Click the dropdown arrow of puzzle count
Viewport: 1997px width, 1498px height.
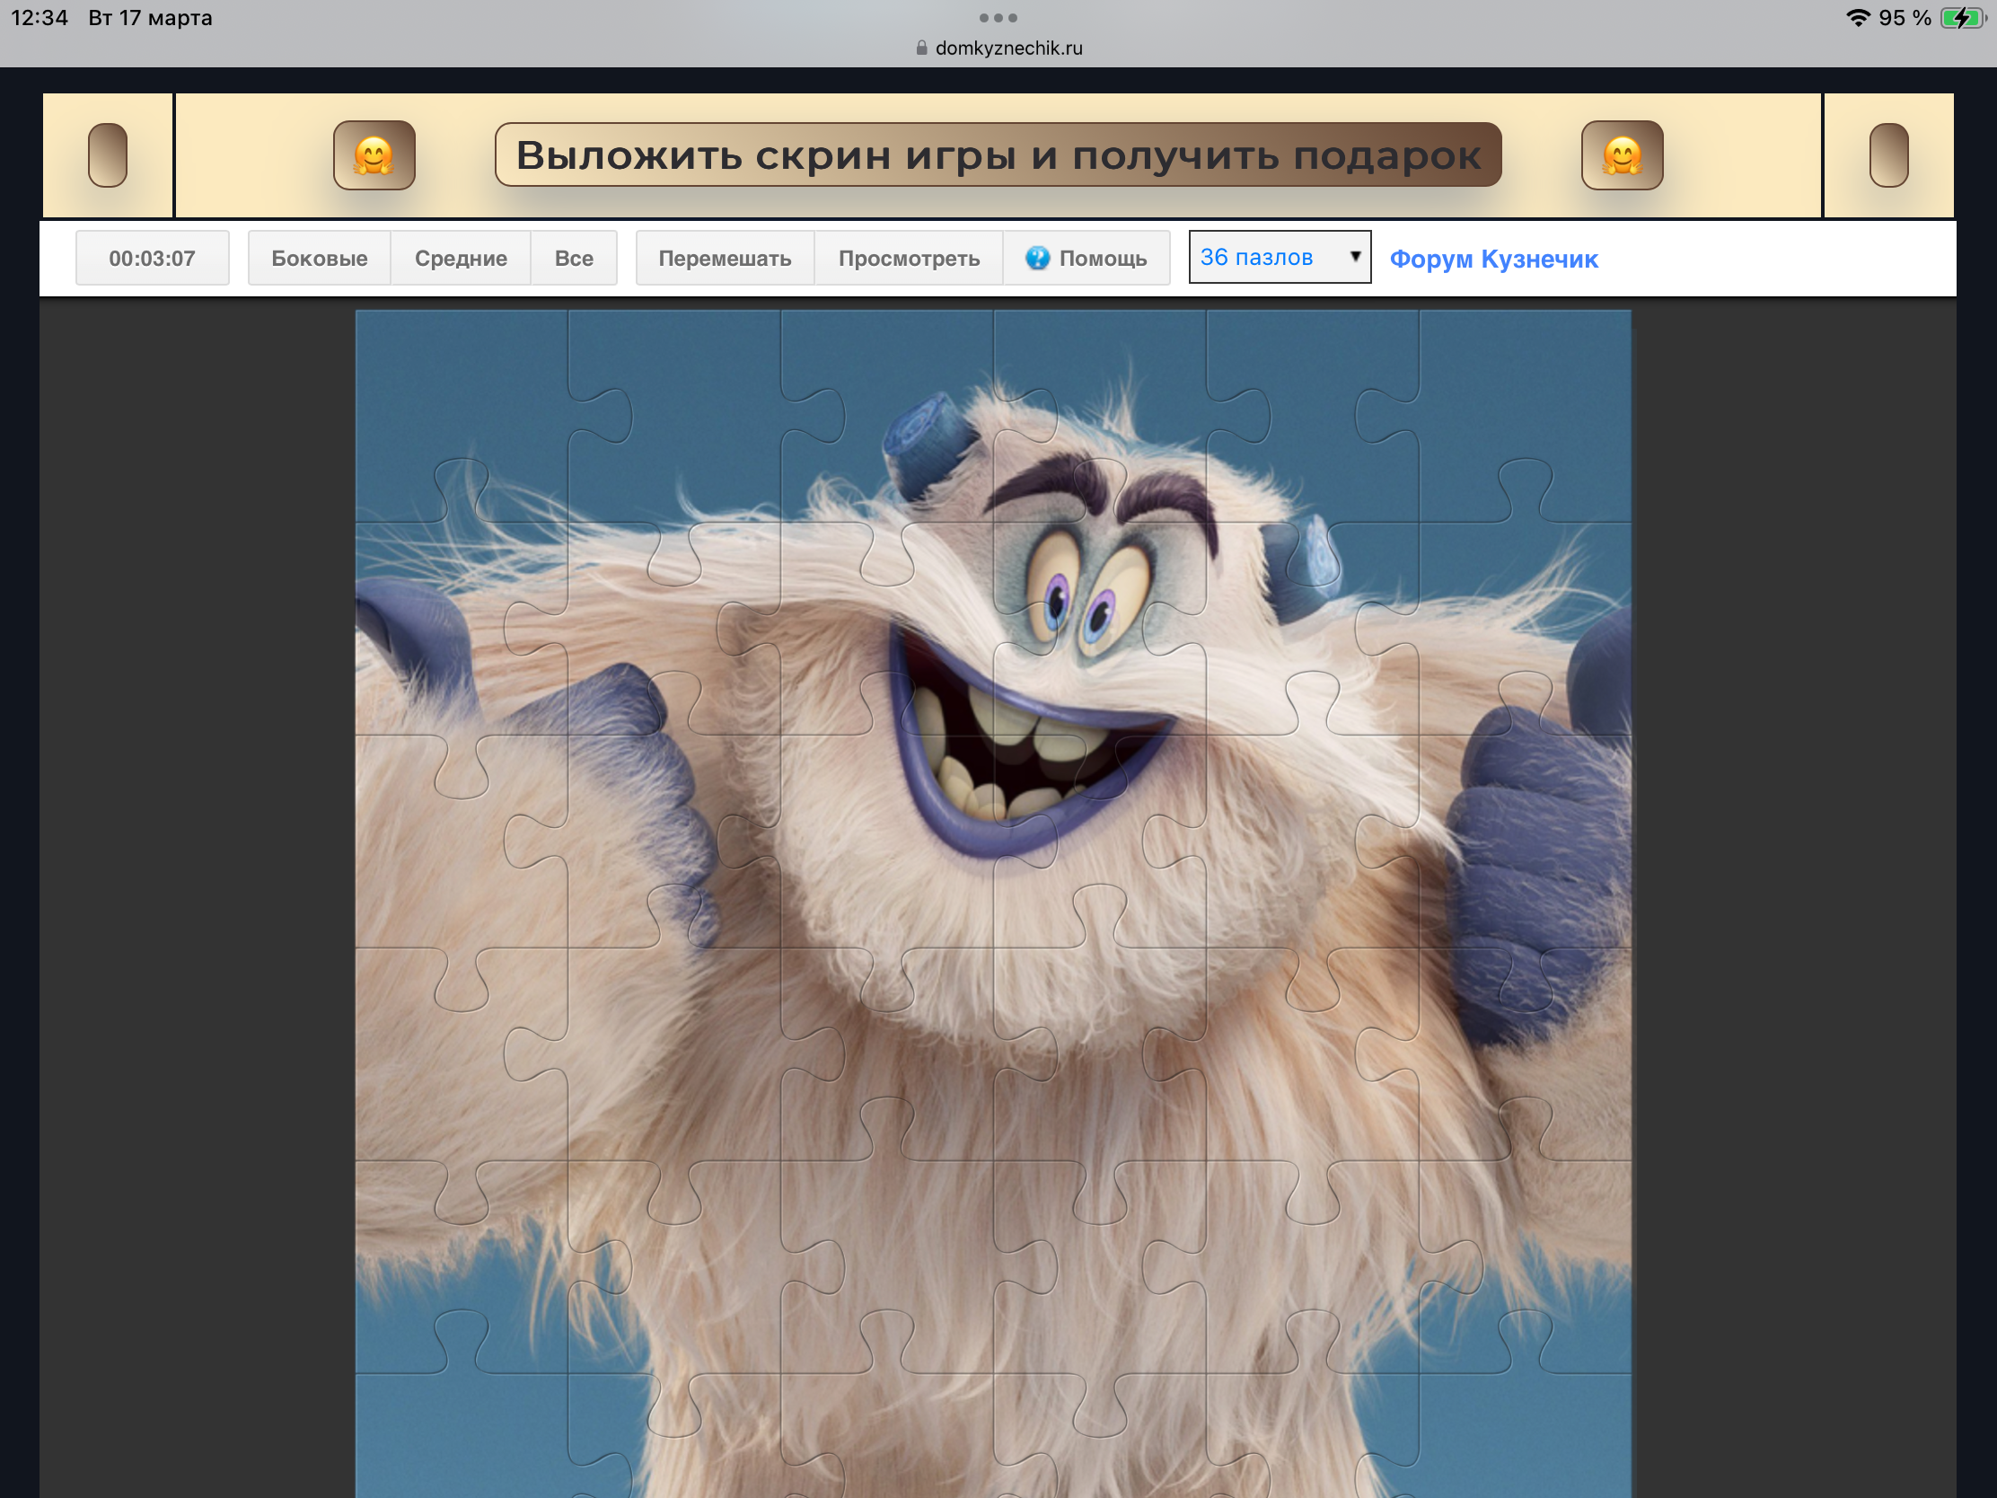tap(1354, 257)
